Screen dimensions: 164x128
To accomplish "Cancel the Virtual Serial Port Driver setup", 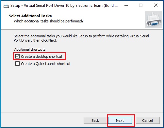I will coord(148,121).
